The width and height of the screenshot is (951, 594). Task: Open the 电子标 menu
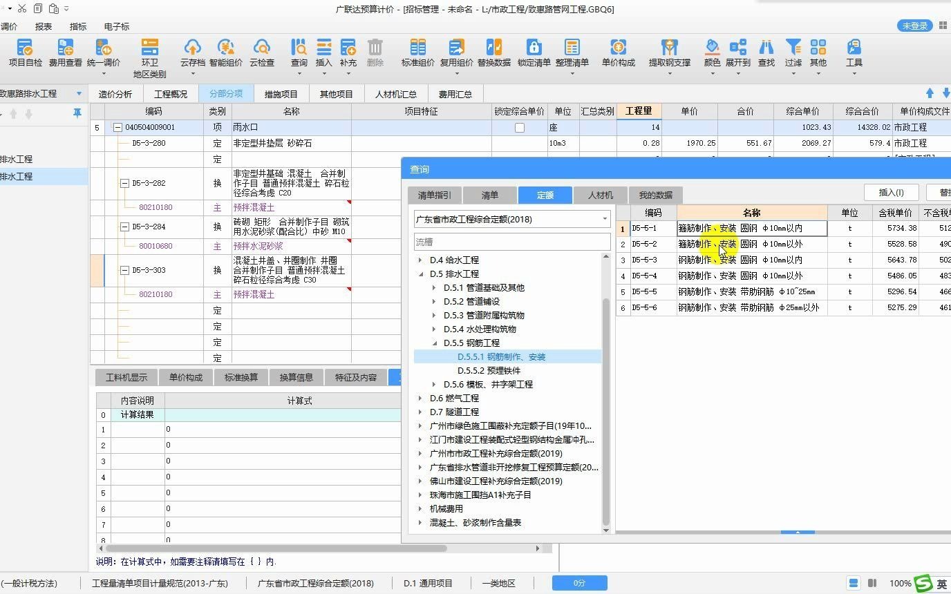[117, 26]
